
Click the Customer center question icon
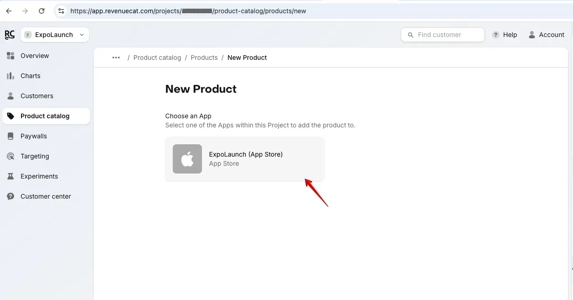point(11,196)
